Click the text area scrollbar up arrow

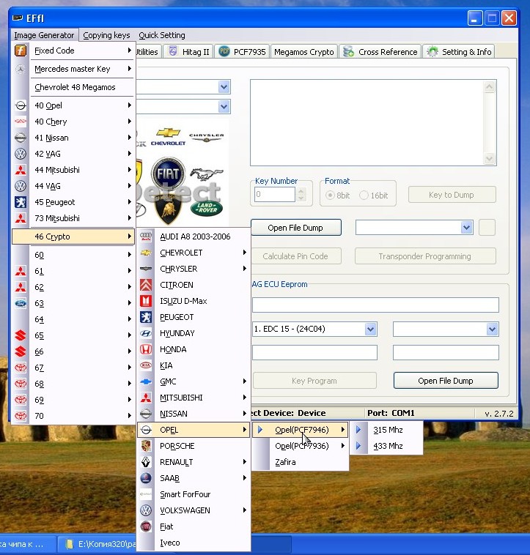[489, 86]
